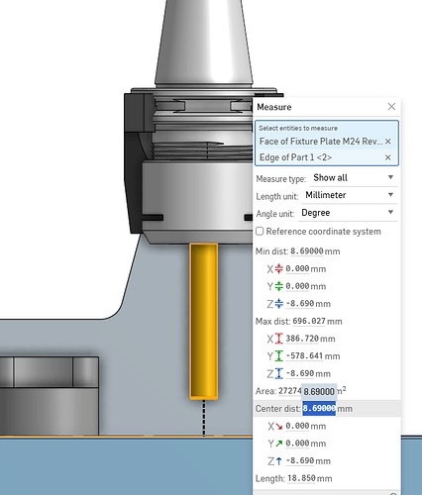
Task: Select the Min dist 8.69000 value
Action: click(x=307, y=251)
